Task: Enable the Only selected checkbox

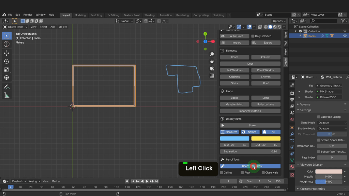Action: [253, 36]
